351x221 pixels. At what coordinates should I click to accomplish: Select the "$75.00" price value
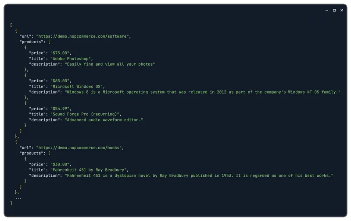click(60, 53)
